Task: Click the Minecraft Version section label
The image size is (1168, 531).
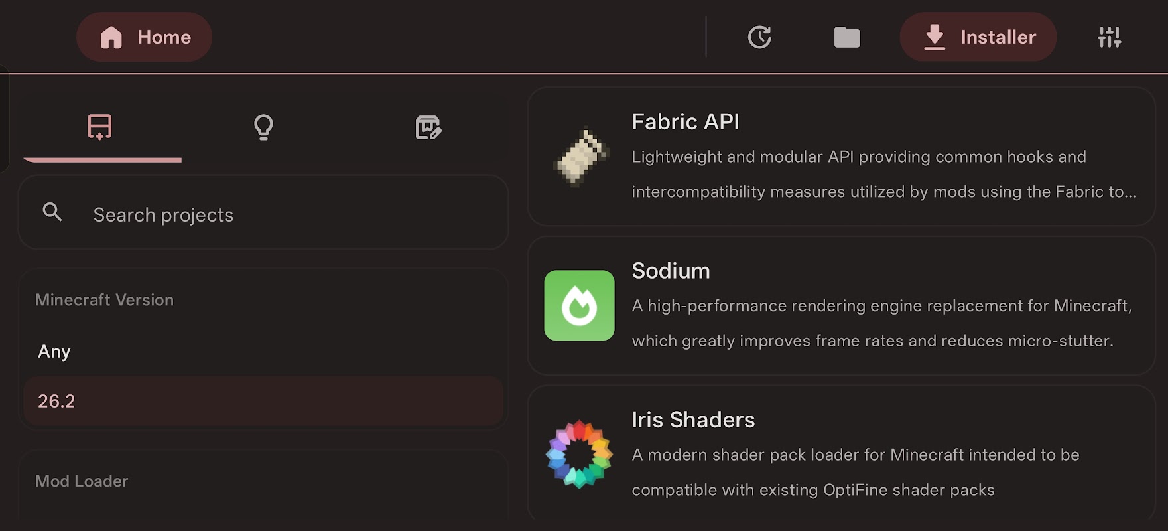Action: tap(104, 300)
